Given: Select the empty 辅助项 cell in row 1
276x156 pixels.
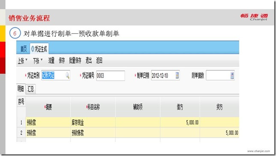Looking at the screenshot, I should [x=138, y=123].
